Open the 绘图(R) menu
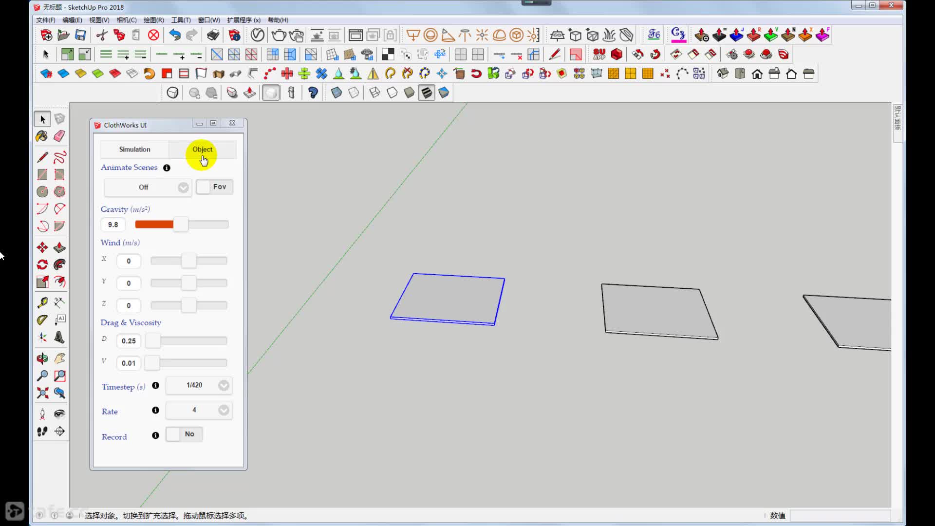935x526 pixels. tap(154, 20)
